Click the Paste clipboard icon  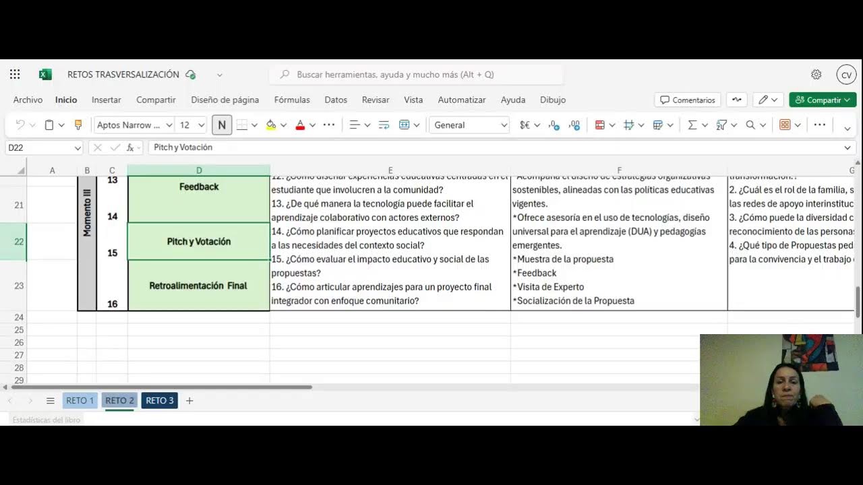[49, 125]
